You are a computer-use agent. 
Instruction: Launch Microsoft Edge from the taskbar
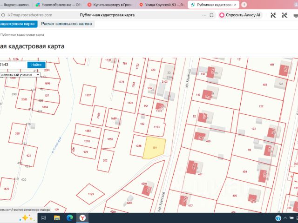point(70,218)
